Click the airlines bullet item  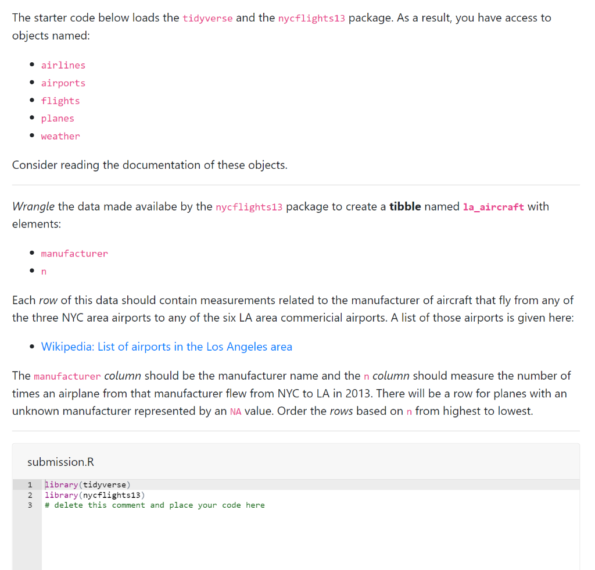point(63,65)
